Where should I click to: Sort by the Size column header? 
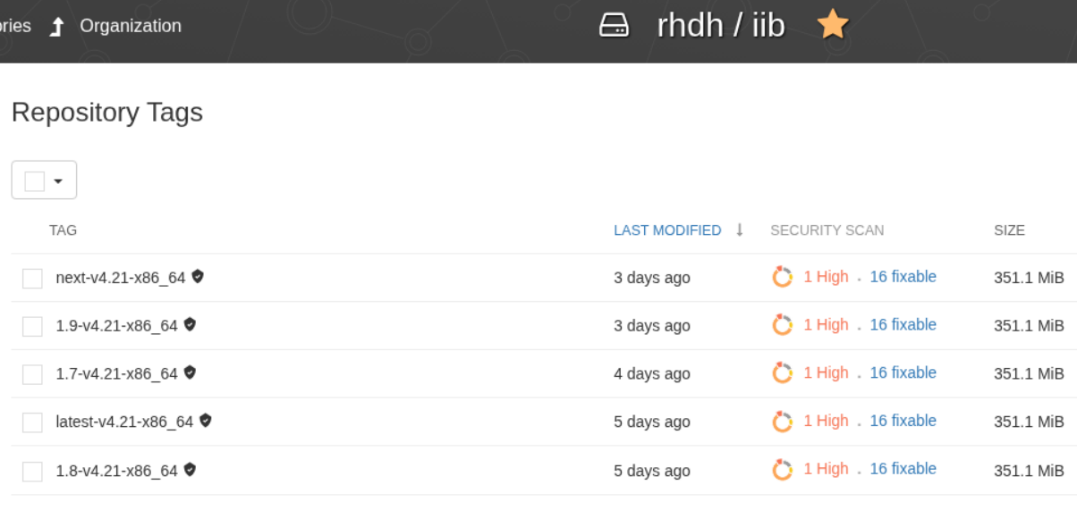(1009, 230)
